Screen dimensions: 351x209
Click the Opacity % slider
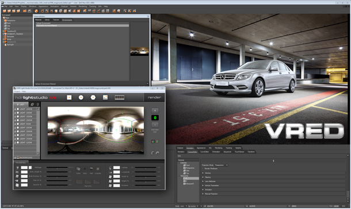pos(57,185)
